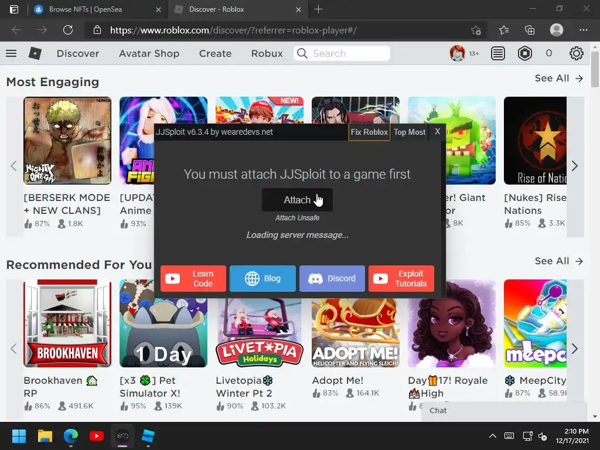Open the browser favorites list icon

pyautogui.click(x=504, y=30)
